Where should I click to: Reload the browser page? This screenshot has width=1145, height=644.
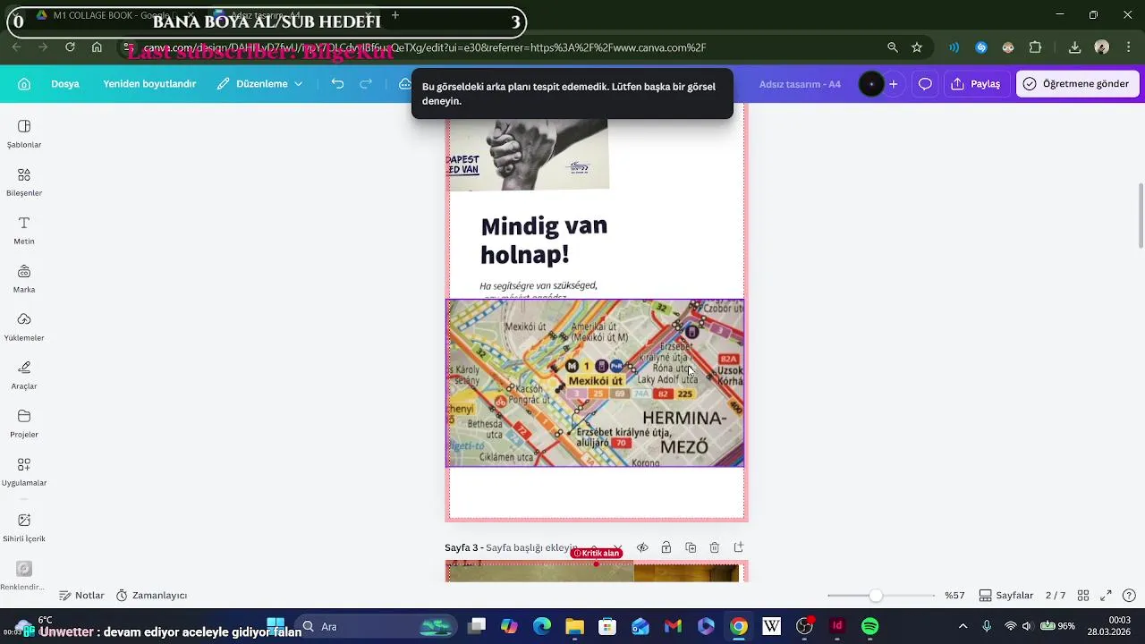(70, 47)
